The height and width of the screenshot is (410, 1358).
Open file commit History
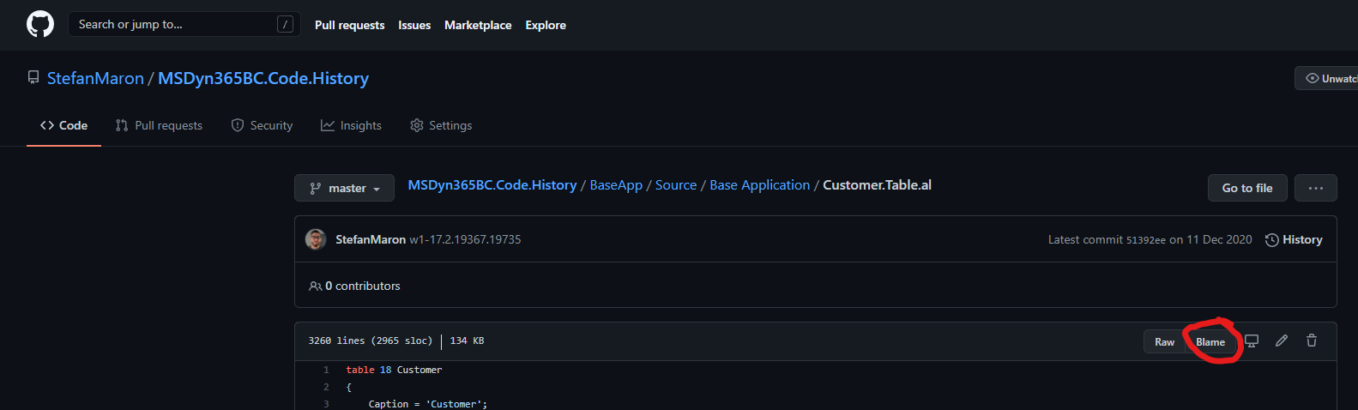coord(1294,239)
